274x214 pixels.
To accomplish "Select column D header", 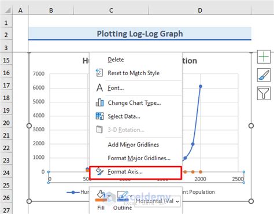I will coord(200,10).
